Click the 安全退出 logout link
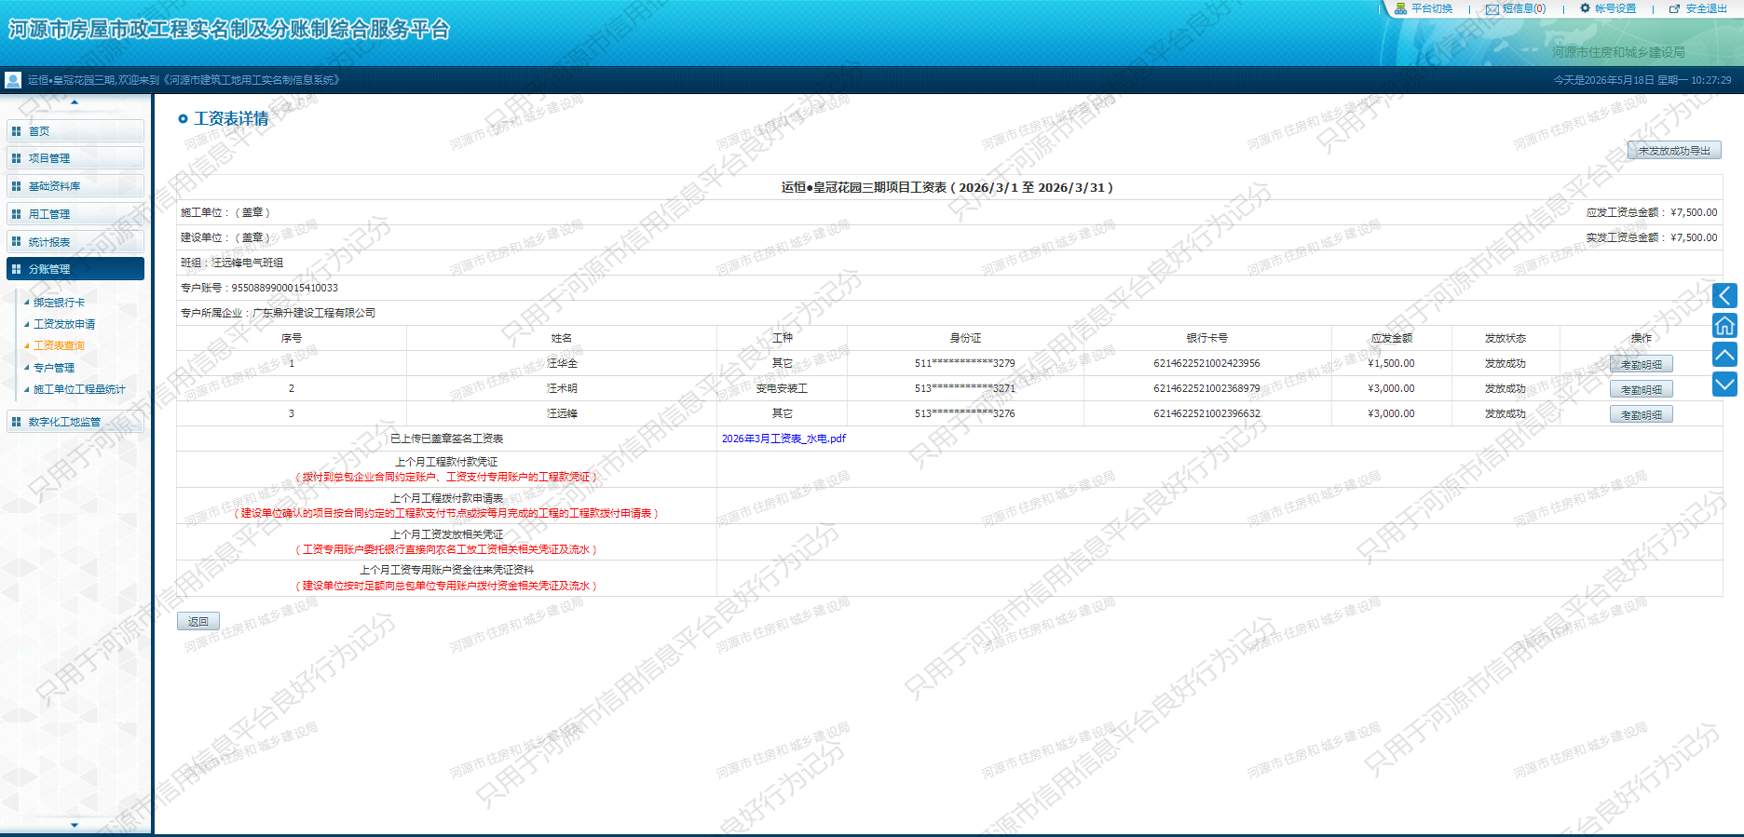This screenshot has height=837, width=1744. click(x=1707, y=8)
